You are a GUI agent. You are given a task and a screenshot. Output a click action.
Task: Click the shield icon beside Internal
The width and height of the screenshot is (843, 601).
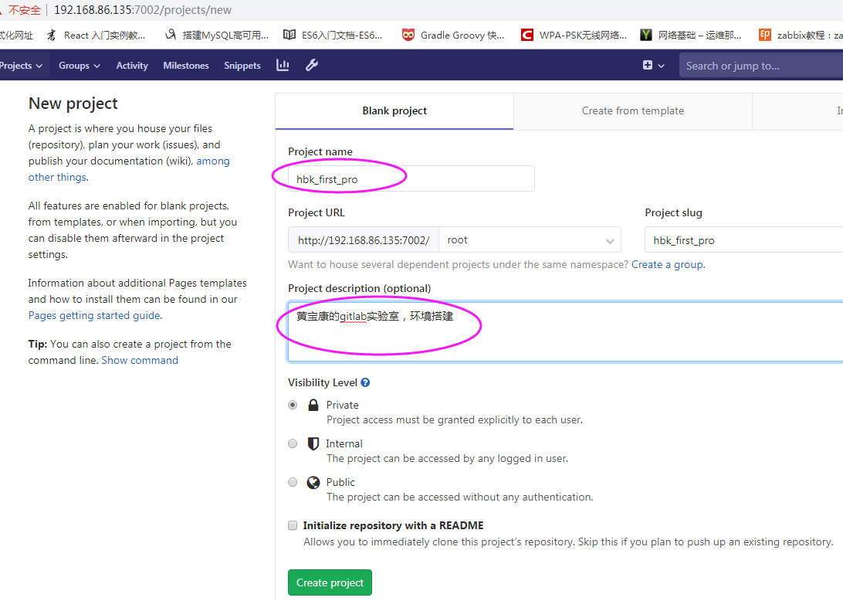(x=313, y=443)
